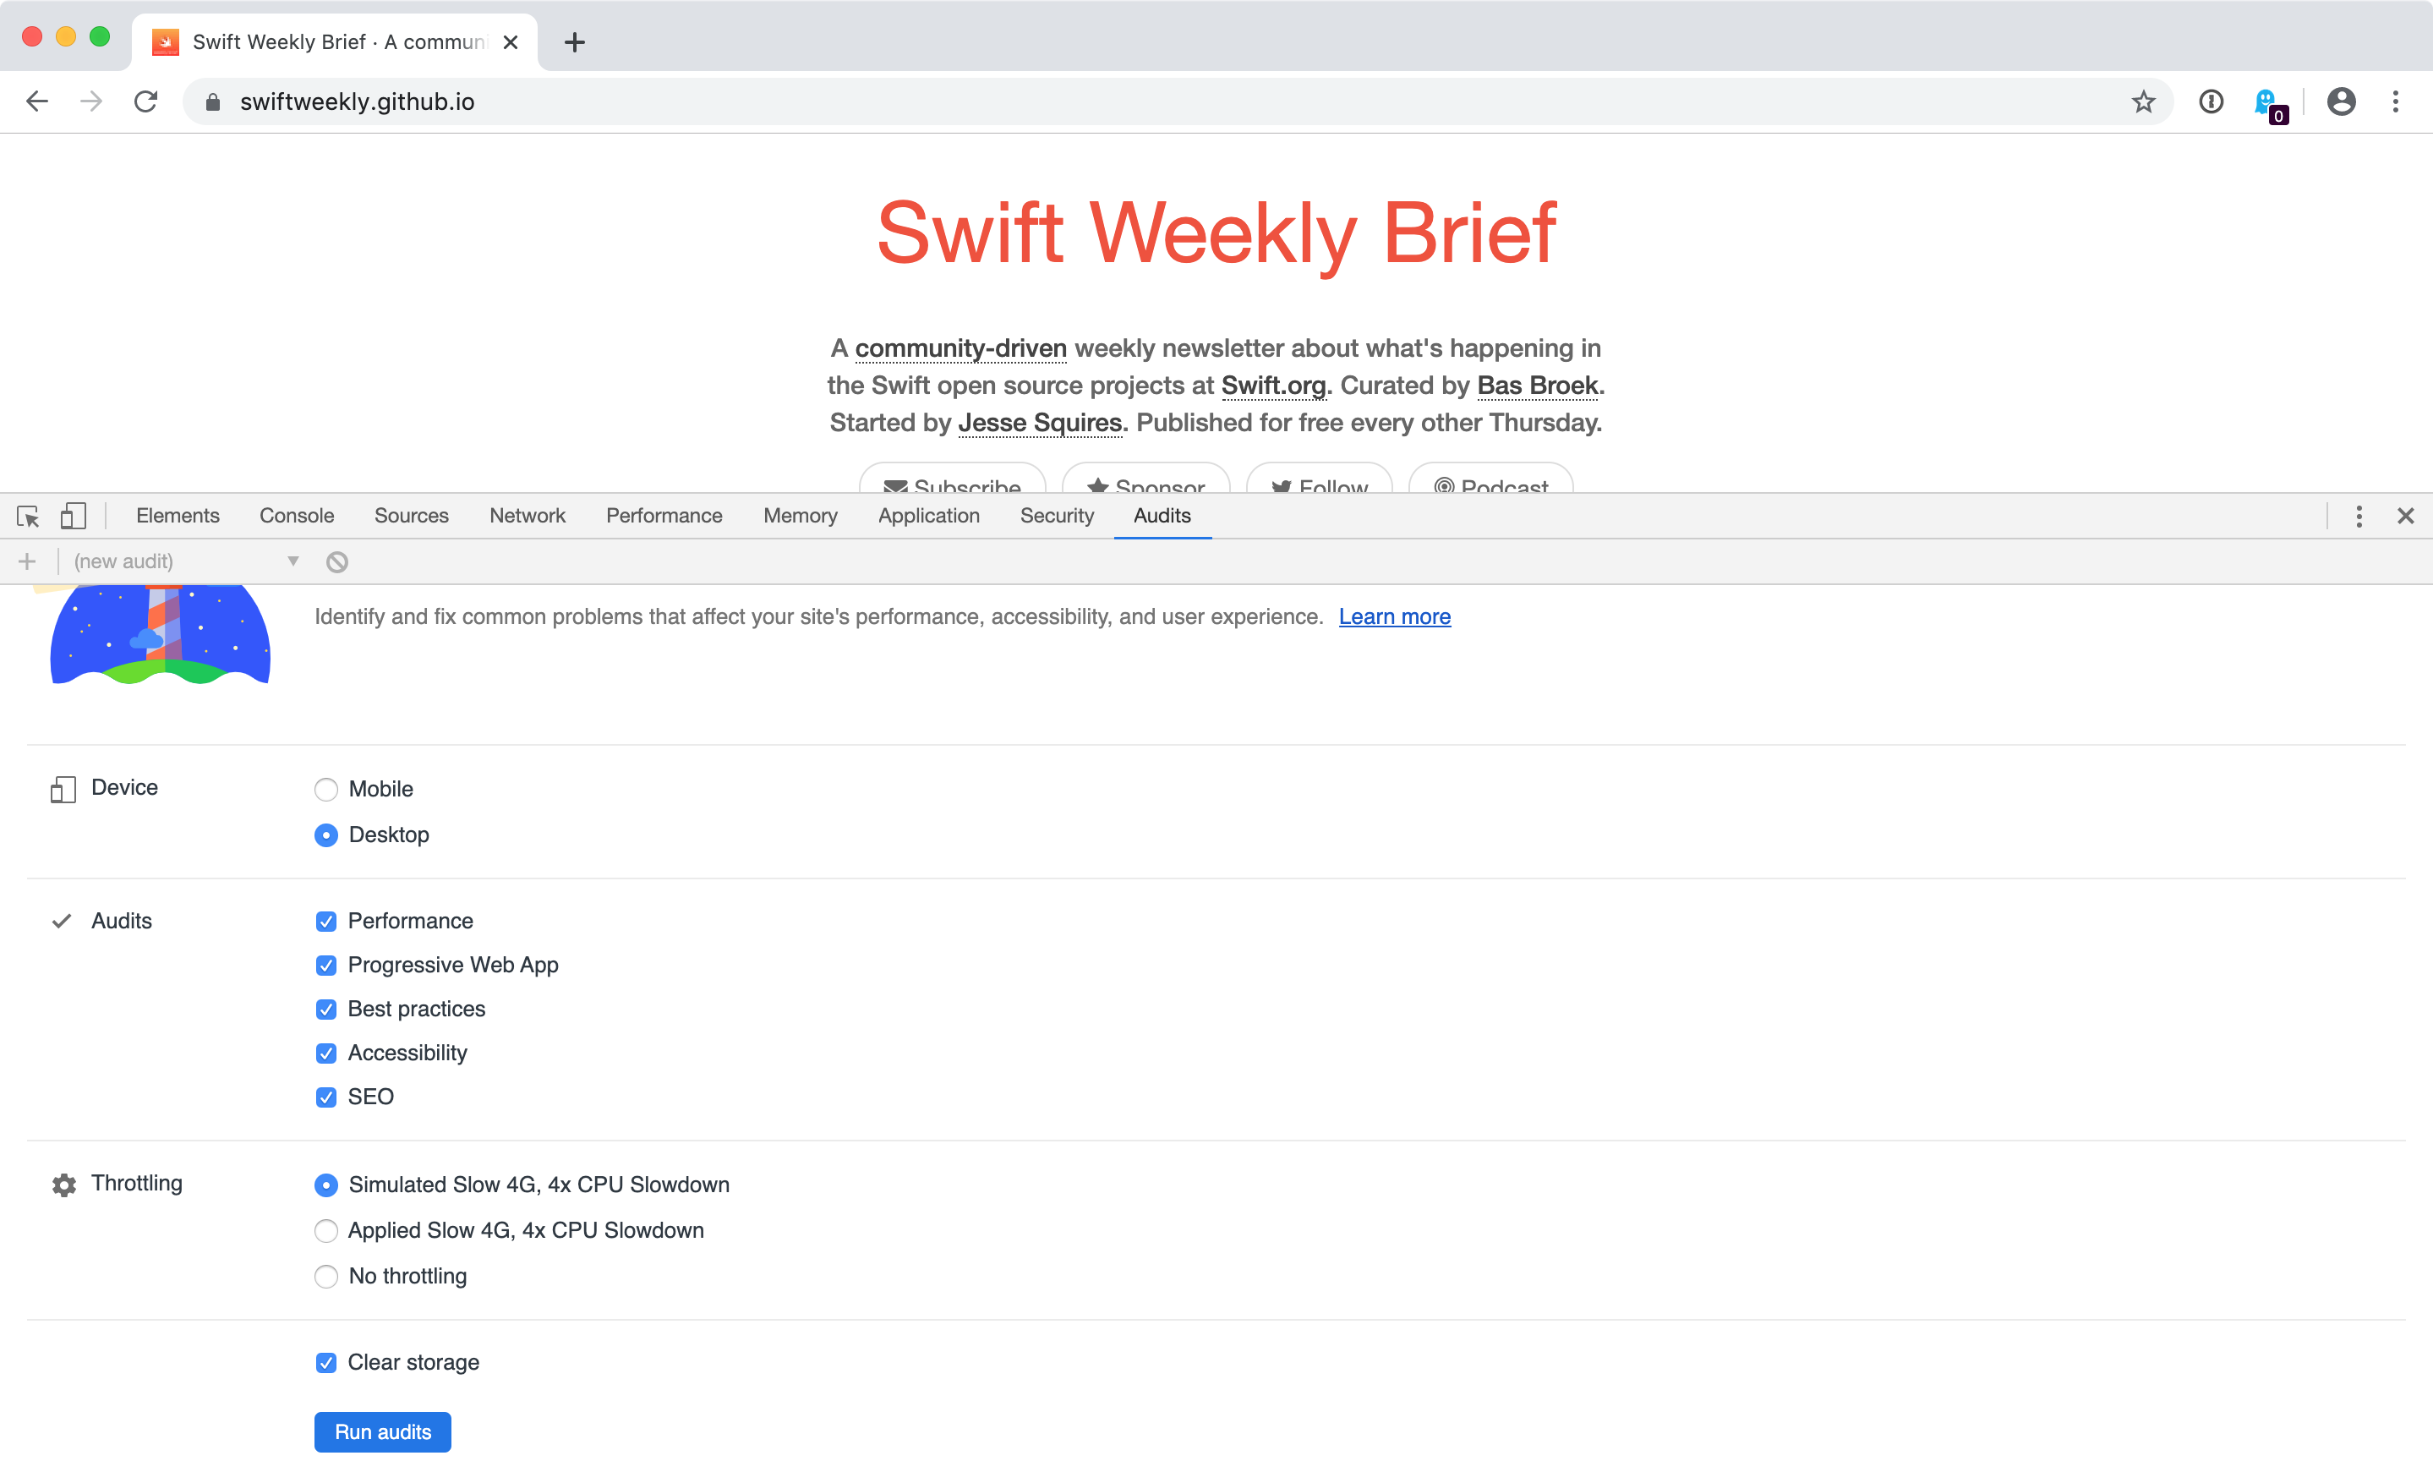Open the Swift.org link
The image size is (2433, 1483).
(x=1274, y=385)
